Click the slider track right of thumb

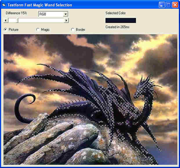(41, 20)
